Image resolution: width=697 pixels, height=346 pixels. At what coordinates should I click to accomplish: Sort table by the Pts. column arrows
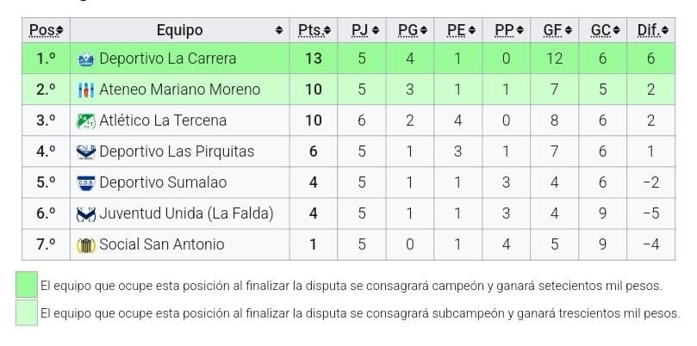point(327,31)
